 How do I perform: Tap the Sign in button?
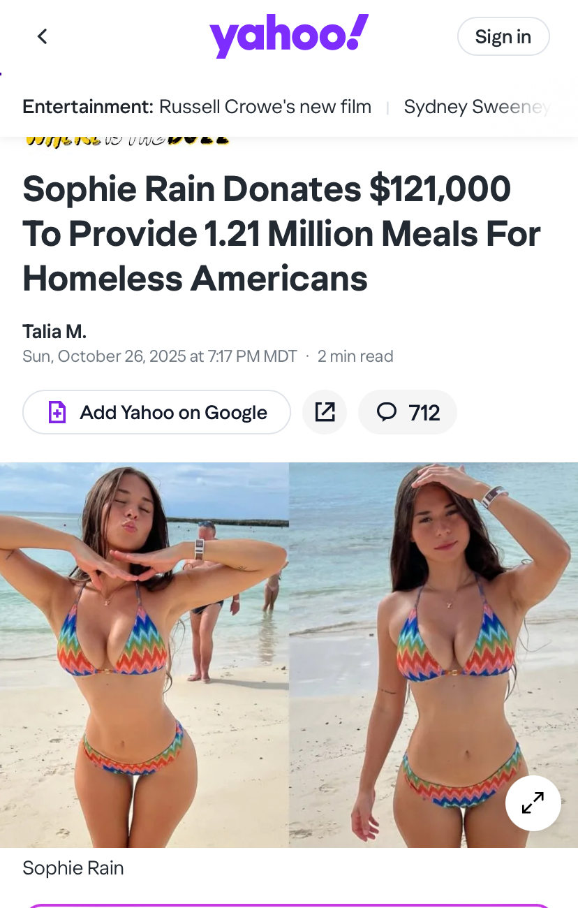tap(503, 36)
